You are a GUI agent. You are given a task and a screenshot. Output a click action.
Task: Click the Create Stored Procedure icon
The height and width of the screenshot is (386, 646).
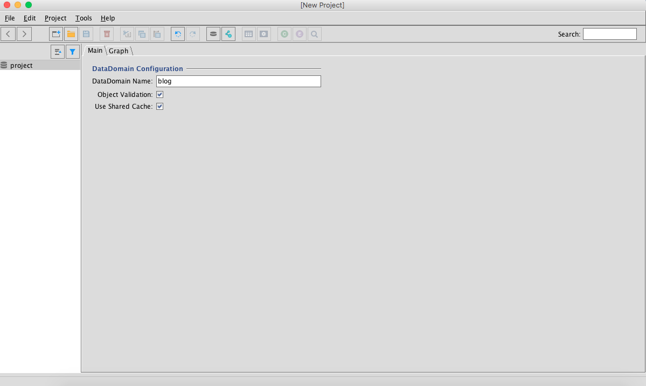point(263,34)
